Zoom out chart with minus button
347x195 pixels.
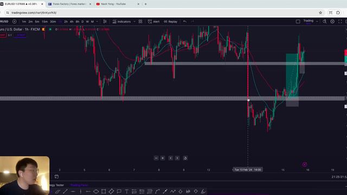[x=156, y=158]
